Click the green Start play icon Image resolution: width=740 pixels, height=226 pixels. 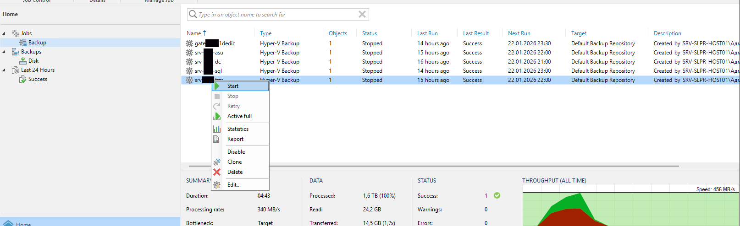(x=217, y=86)
